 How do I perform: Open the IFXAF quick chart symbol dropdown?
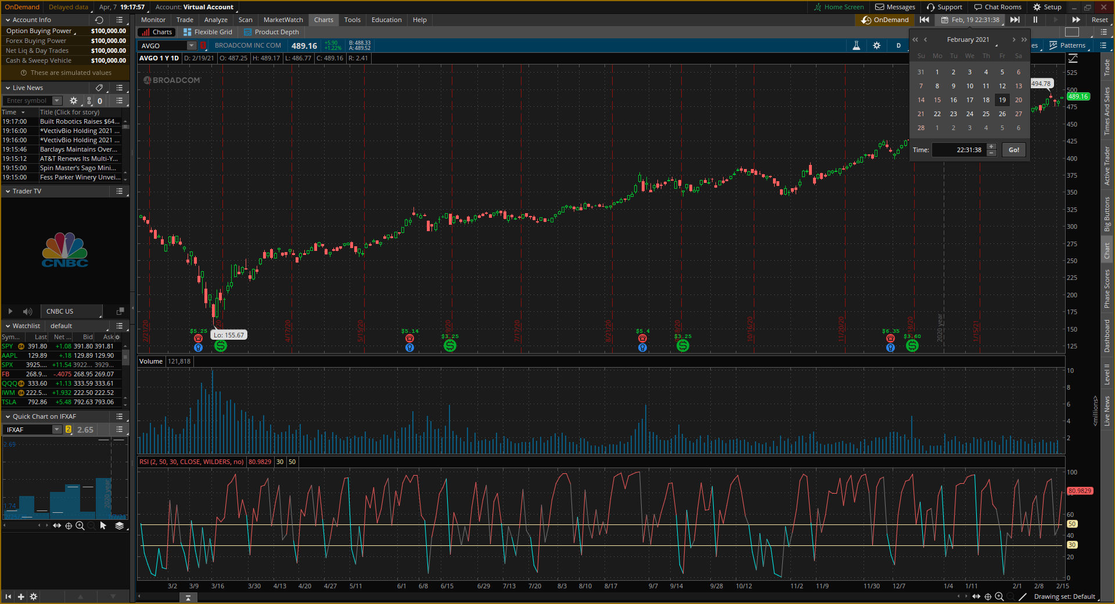point(57,430)
